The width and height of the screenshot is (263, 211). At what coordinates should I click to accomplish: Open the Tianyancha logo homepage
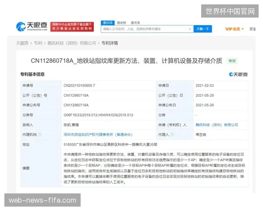[x=32, y=26]
